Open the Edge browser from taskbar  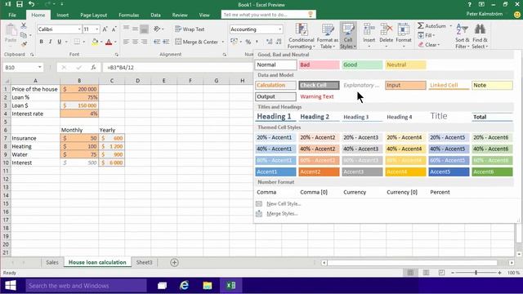point(184,286)
